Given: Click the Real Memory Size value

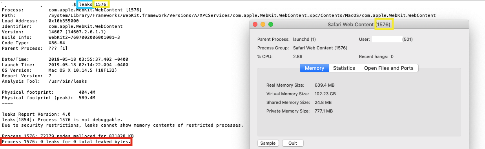Looking at the screenshot, I should pyautogui.click(x=325, y=85).
